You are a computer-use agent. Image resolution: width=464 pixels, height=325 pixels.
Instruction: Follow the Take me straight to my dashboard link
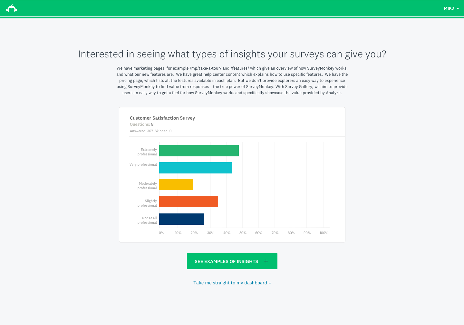[x=232, y=283]
